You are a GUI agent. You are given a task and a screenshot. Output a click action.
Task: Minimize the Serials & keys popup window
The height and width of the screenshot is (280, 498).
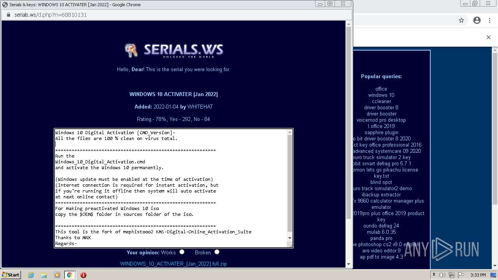pos(320,4)
